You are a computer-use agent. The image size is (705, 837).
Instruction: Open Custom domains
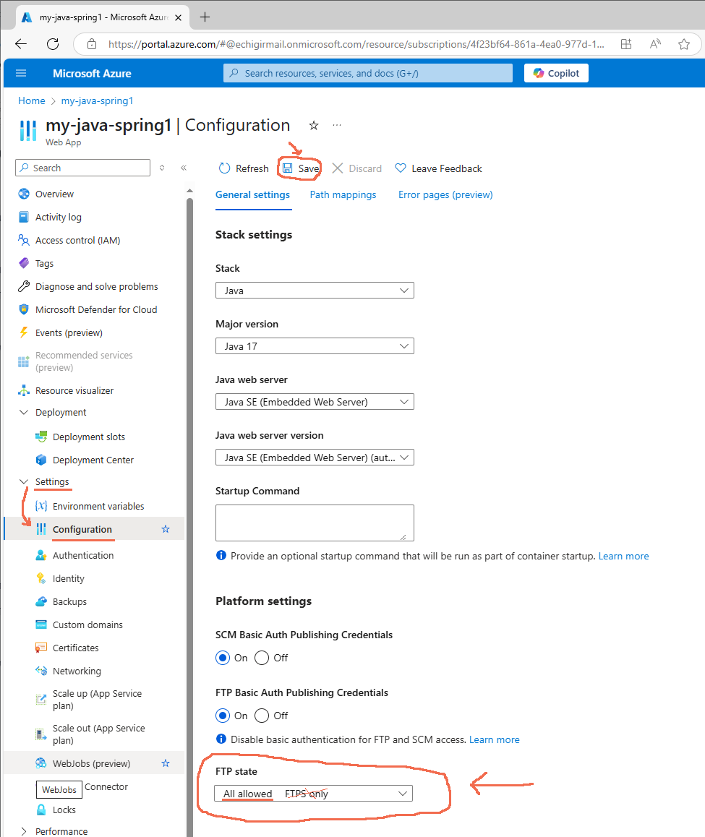87,624
